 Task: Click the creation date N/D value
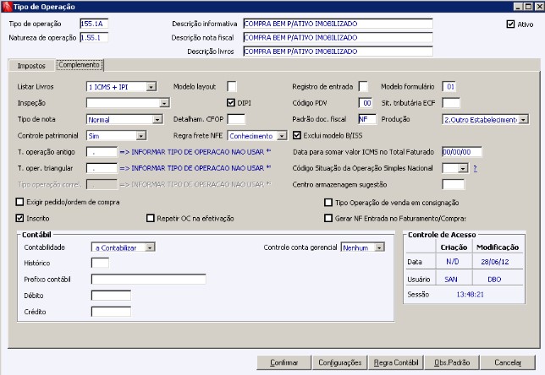coord(453,262)
